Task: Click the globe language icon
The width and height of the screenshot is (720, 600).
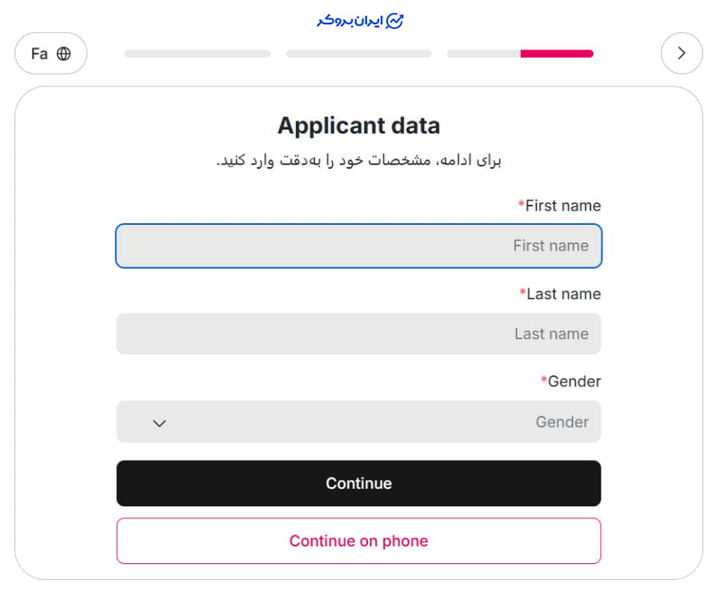Action: [64, 54]
